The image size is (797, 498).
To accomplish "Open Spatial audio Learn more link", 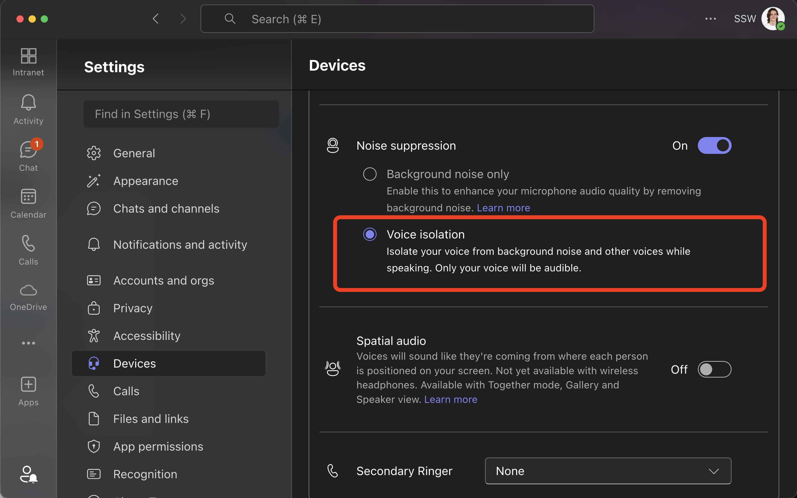I will tap(450, 399).
